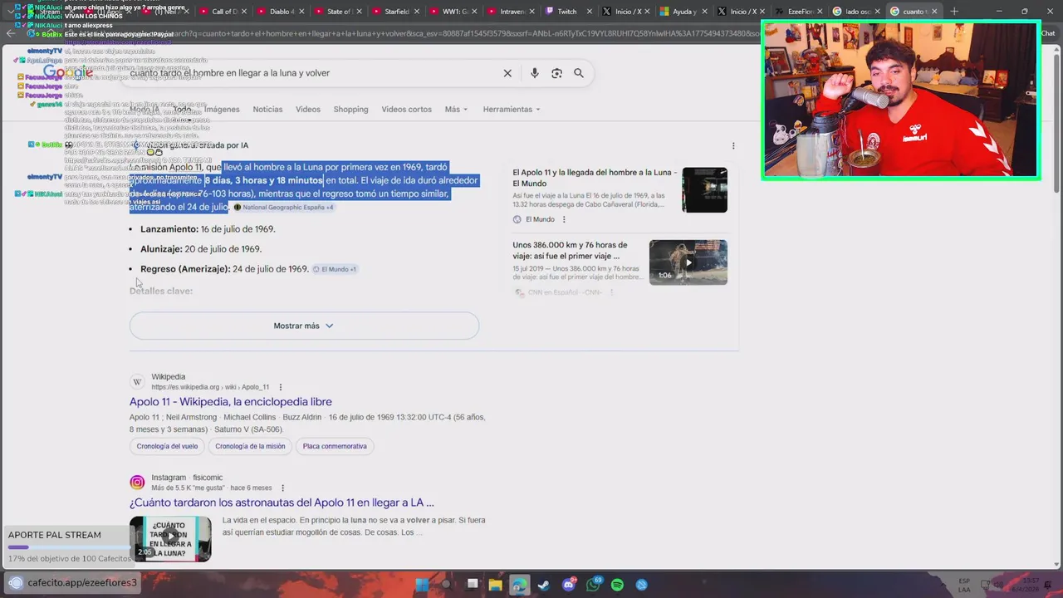Open Discord from the taskbar
The height and width of the screenshot is (598, 1063).
pos(569,585)
